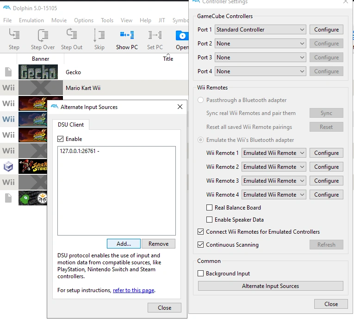Open the 'refer to this page' link
Image resolution: width=354 pixels, height=319 pixels.
[133, 290]
